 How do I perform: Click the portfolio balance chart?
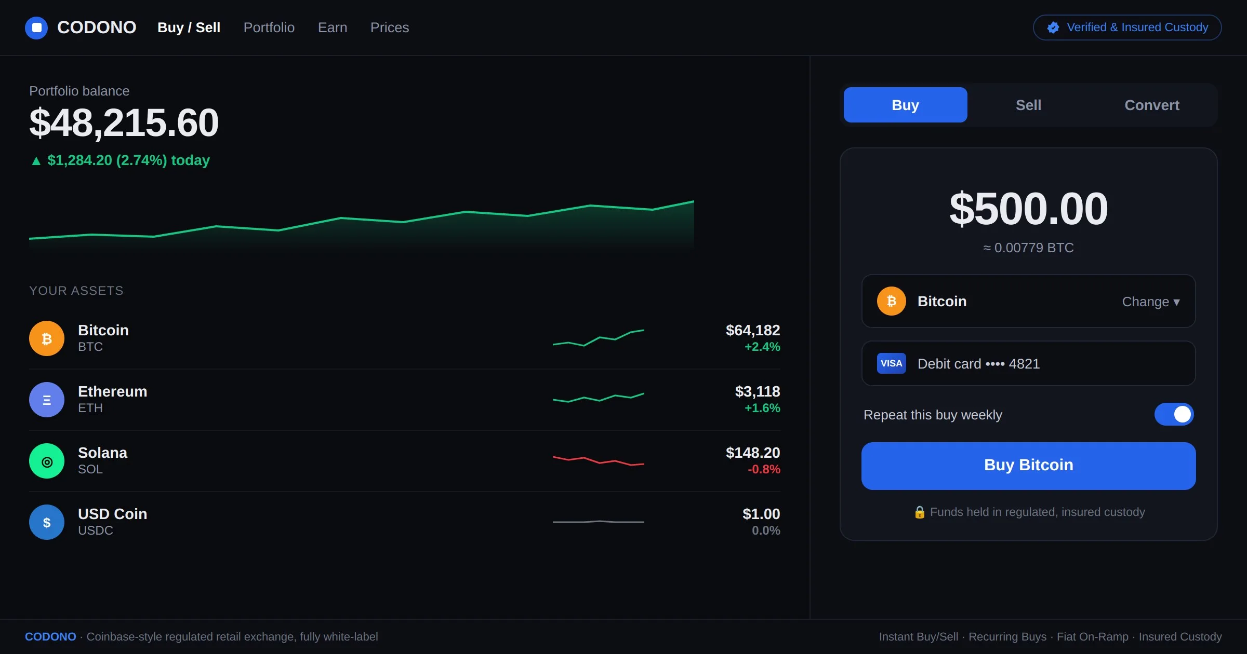pyautogui.click(x=362, y=227)
